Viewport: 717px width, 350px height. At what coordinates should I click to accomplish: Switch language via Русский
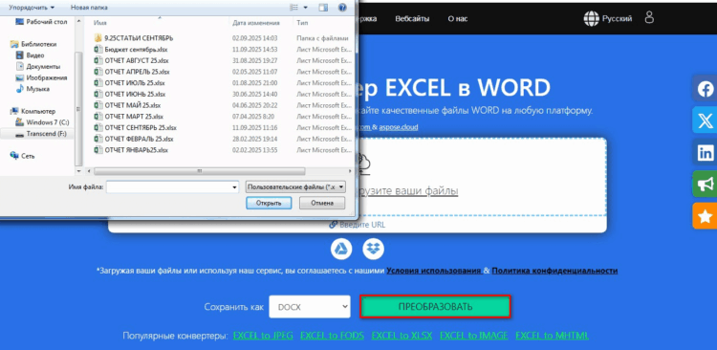pos(617,19)
